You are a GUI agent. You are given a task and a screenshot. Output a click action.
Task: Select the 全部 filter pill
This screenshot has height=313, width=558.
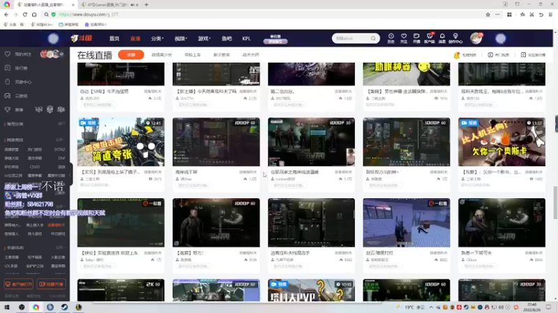pyautogui.click(x=131, y=55)
